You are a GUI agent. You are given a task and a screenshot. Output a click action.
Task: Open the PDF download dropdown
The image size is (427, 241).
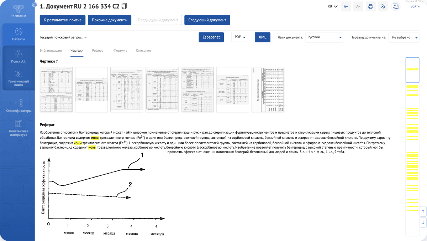coord(240,37)
